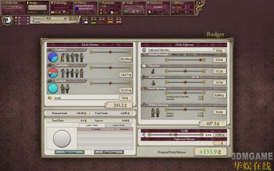Open the Production tab in top bar

(x=13, y=8)
